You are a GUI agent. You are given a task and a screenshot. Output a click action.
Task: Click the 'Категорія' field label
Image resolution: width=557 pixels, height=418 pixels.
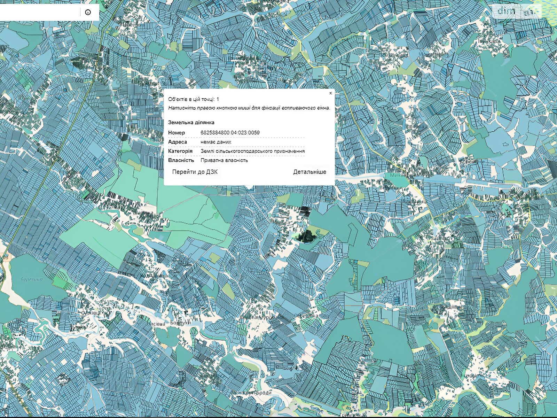pos(180,151)
